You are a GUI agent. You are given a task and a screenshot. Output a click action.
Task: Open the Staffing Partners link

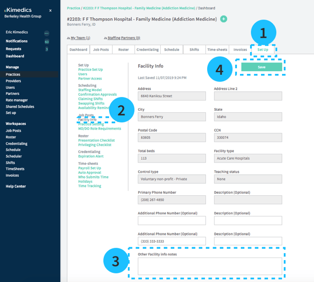pyautogui.click(x=123, y=38)
